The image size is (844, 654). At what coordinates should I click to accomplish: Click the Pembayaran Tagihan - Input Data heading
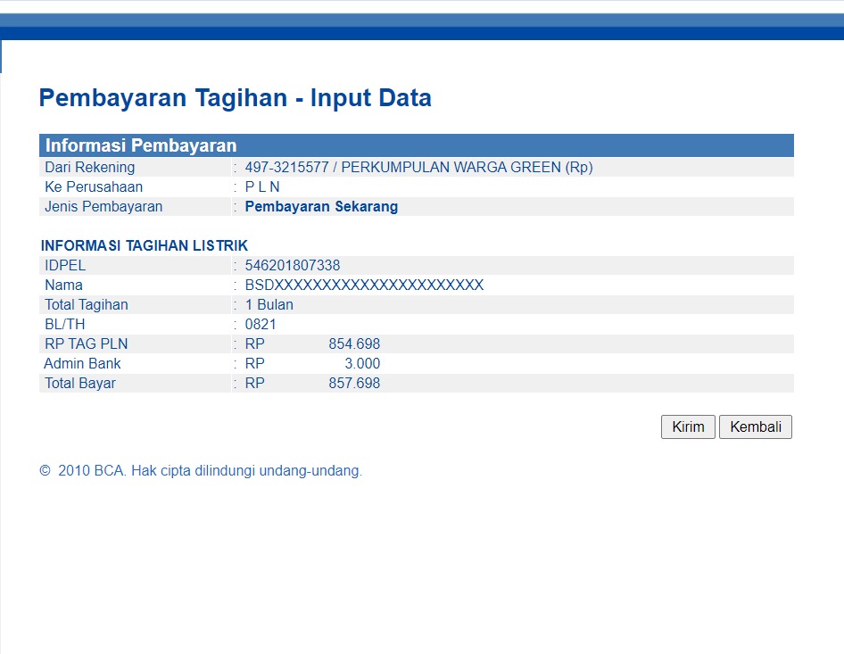coord(235,98)
